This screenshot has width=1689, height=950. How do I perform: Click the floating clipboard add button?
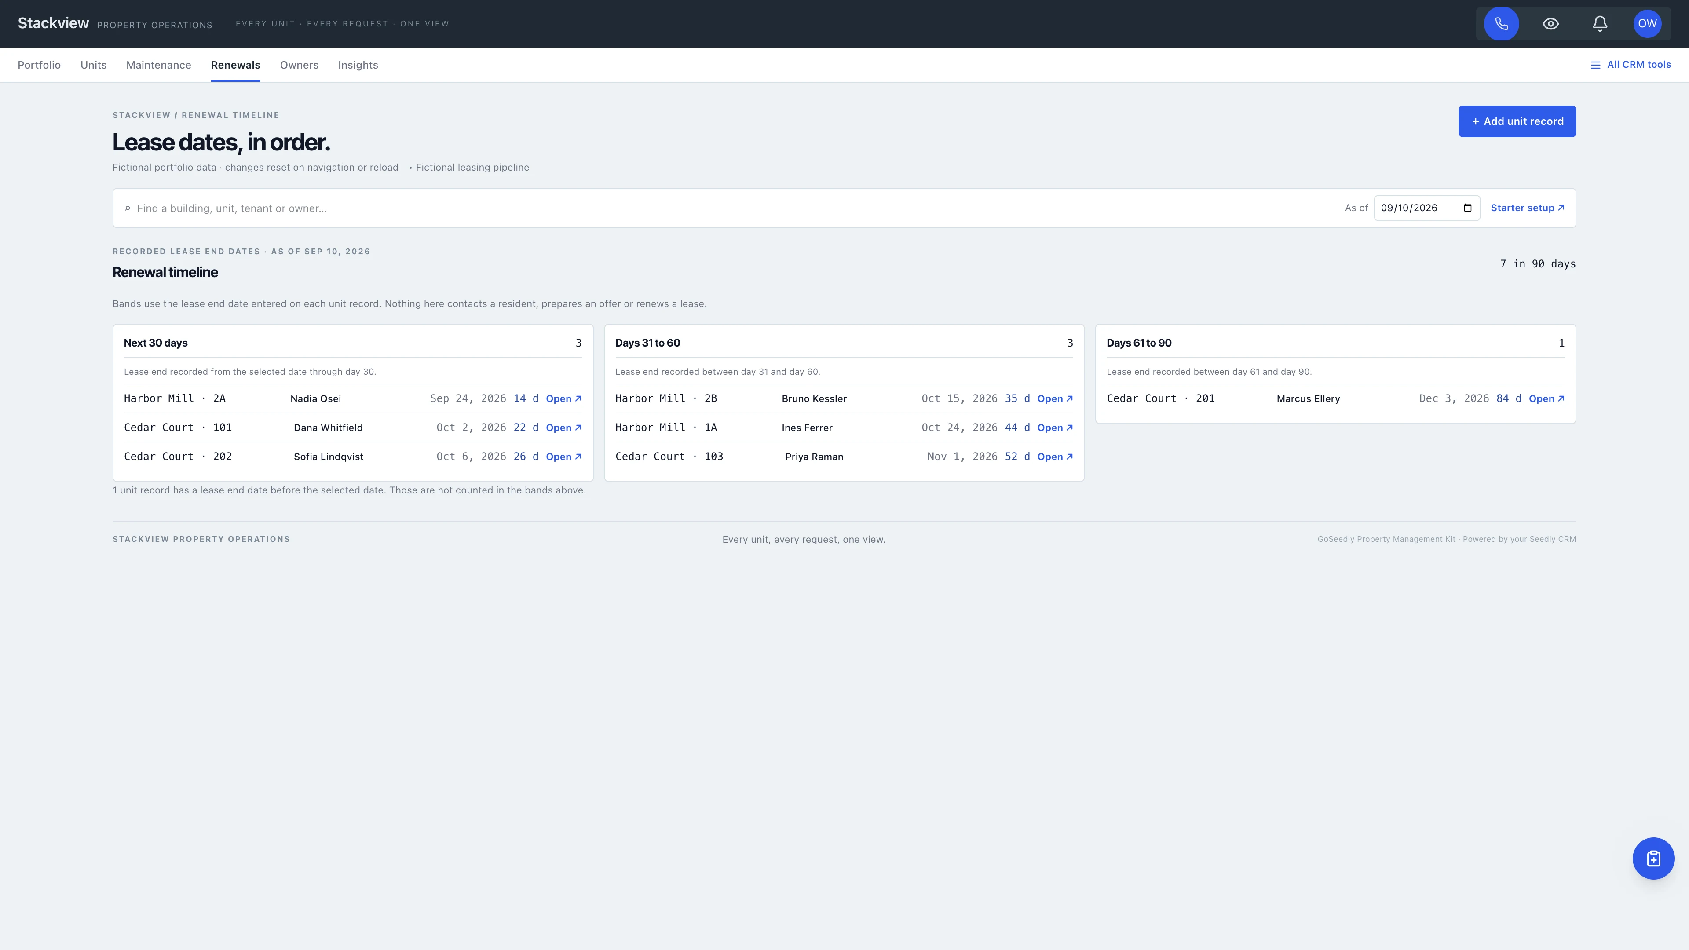click(x=1653, y=858)
